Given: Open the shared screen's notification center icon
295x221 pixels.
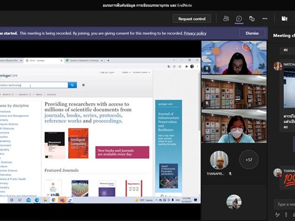Looking at the screenshot, I should click(x=195, y=200).
